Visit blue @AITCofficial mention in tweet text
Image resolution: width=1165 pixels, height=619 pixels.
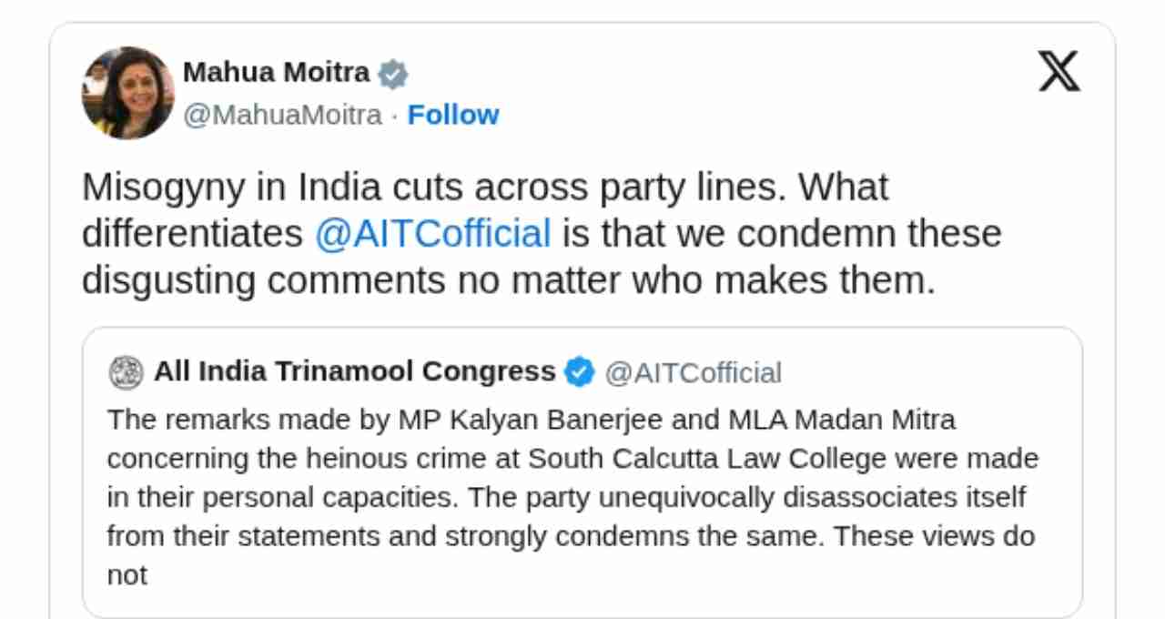pyautogui.click(x=432, y=233)
